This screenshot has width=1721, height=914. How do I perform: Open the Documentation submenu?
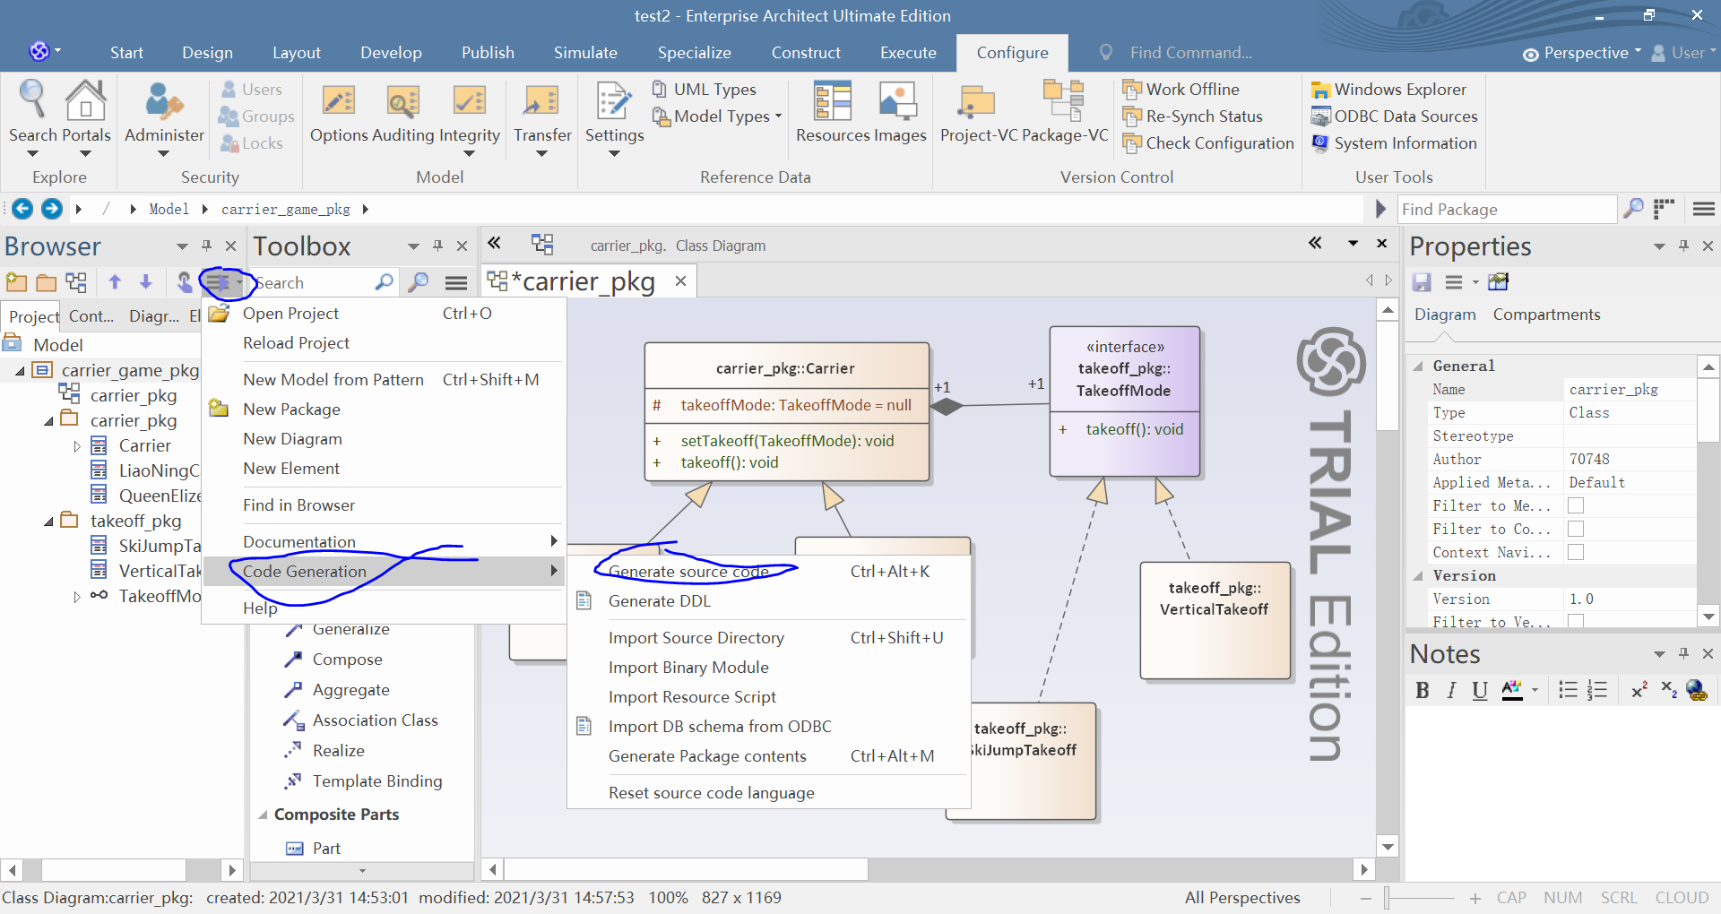tap(384, 541)
